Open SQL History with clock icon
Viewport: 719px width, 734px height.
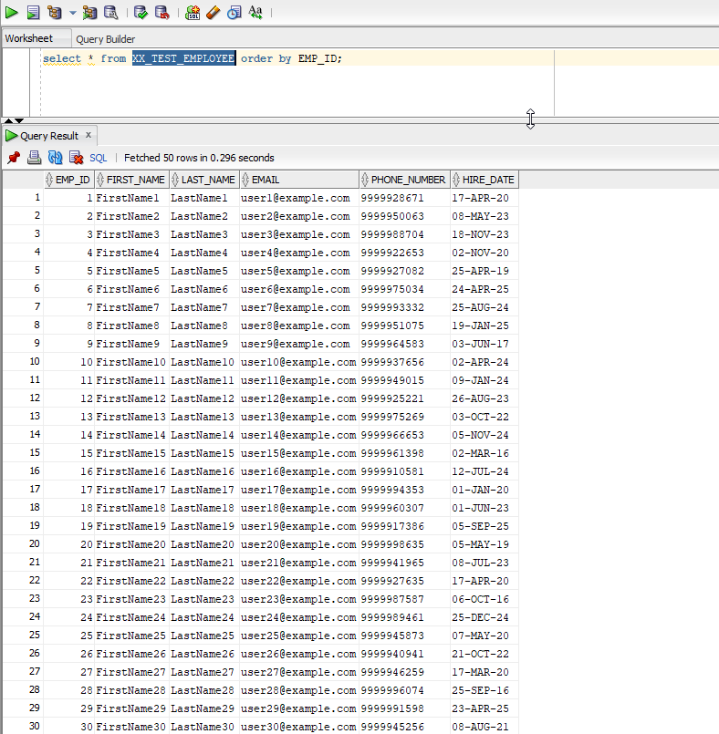coord(234,13)
